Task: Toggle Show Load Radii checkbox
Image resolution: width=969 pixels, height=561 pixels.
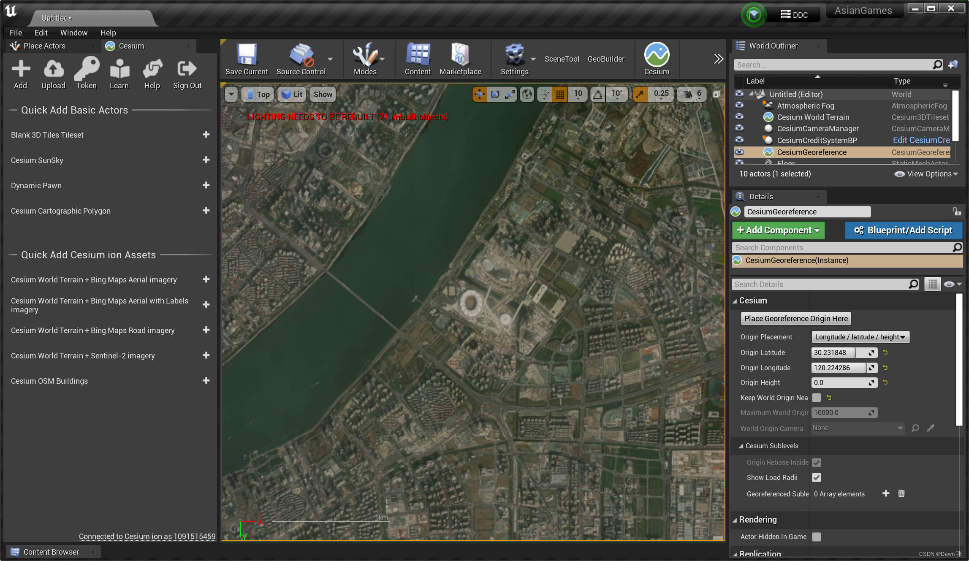Action: point(817,477)
